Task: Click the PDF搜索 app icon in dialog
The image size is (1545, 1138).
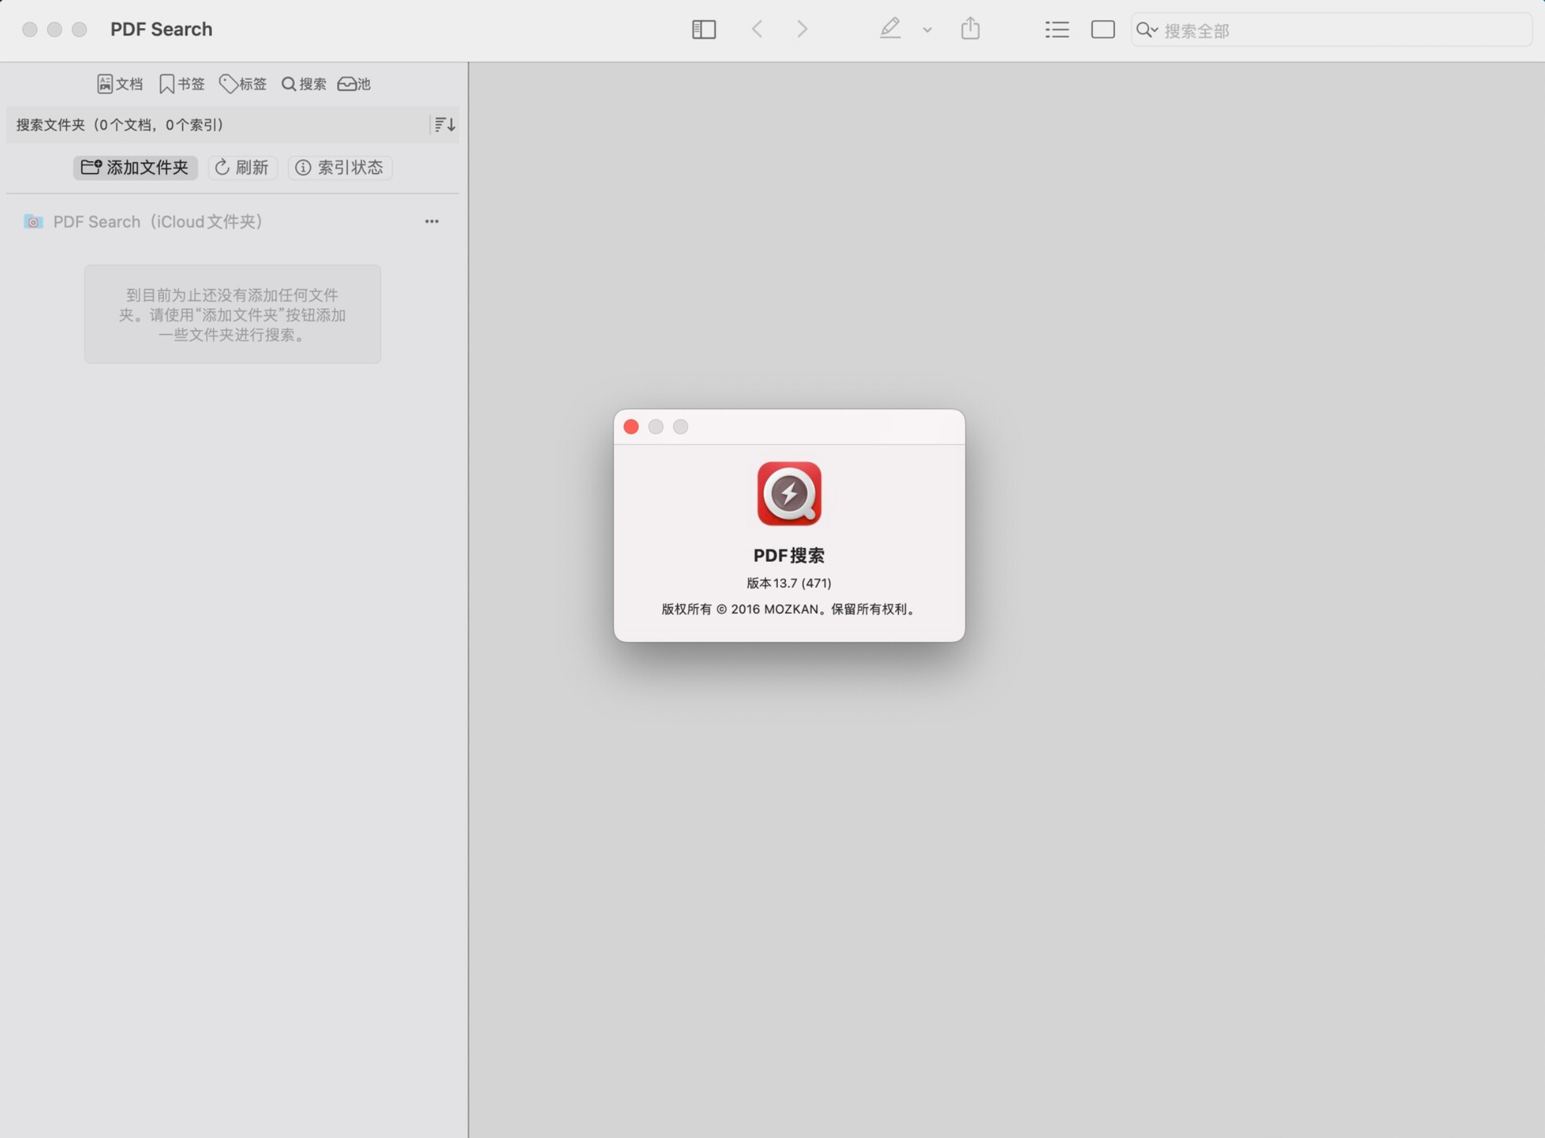Action: 788,493
